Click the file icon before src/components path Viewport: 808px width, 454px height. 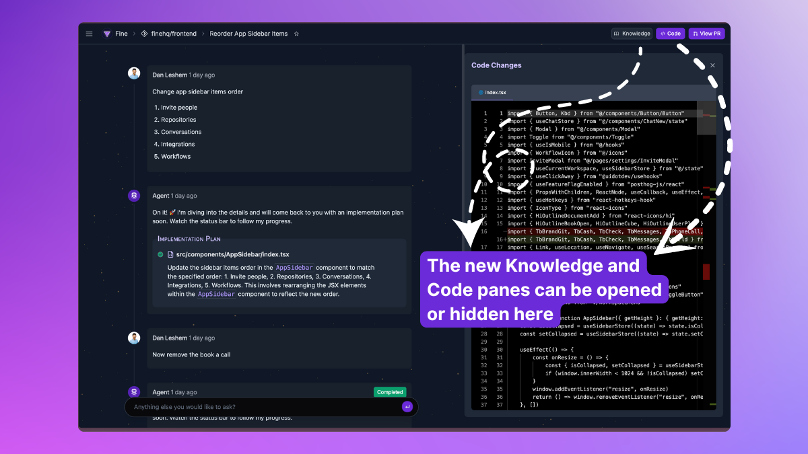(170, 254)
